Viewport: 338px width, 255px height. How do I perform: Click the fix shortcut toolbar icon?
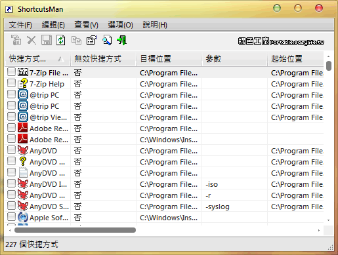pos(16,40)
